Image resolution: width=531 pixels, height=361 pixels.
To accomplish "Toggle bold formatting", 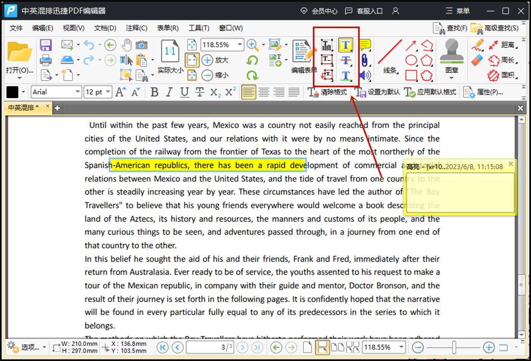I will [x=155, y=92].
